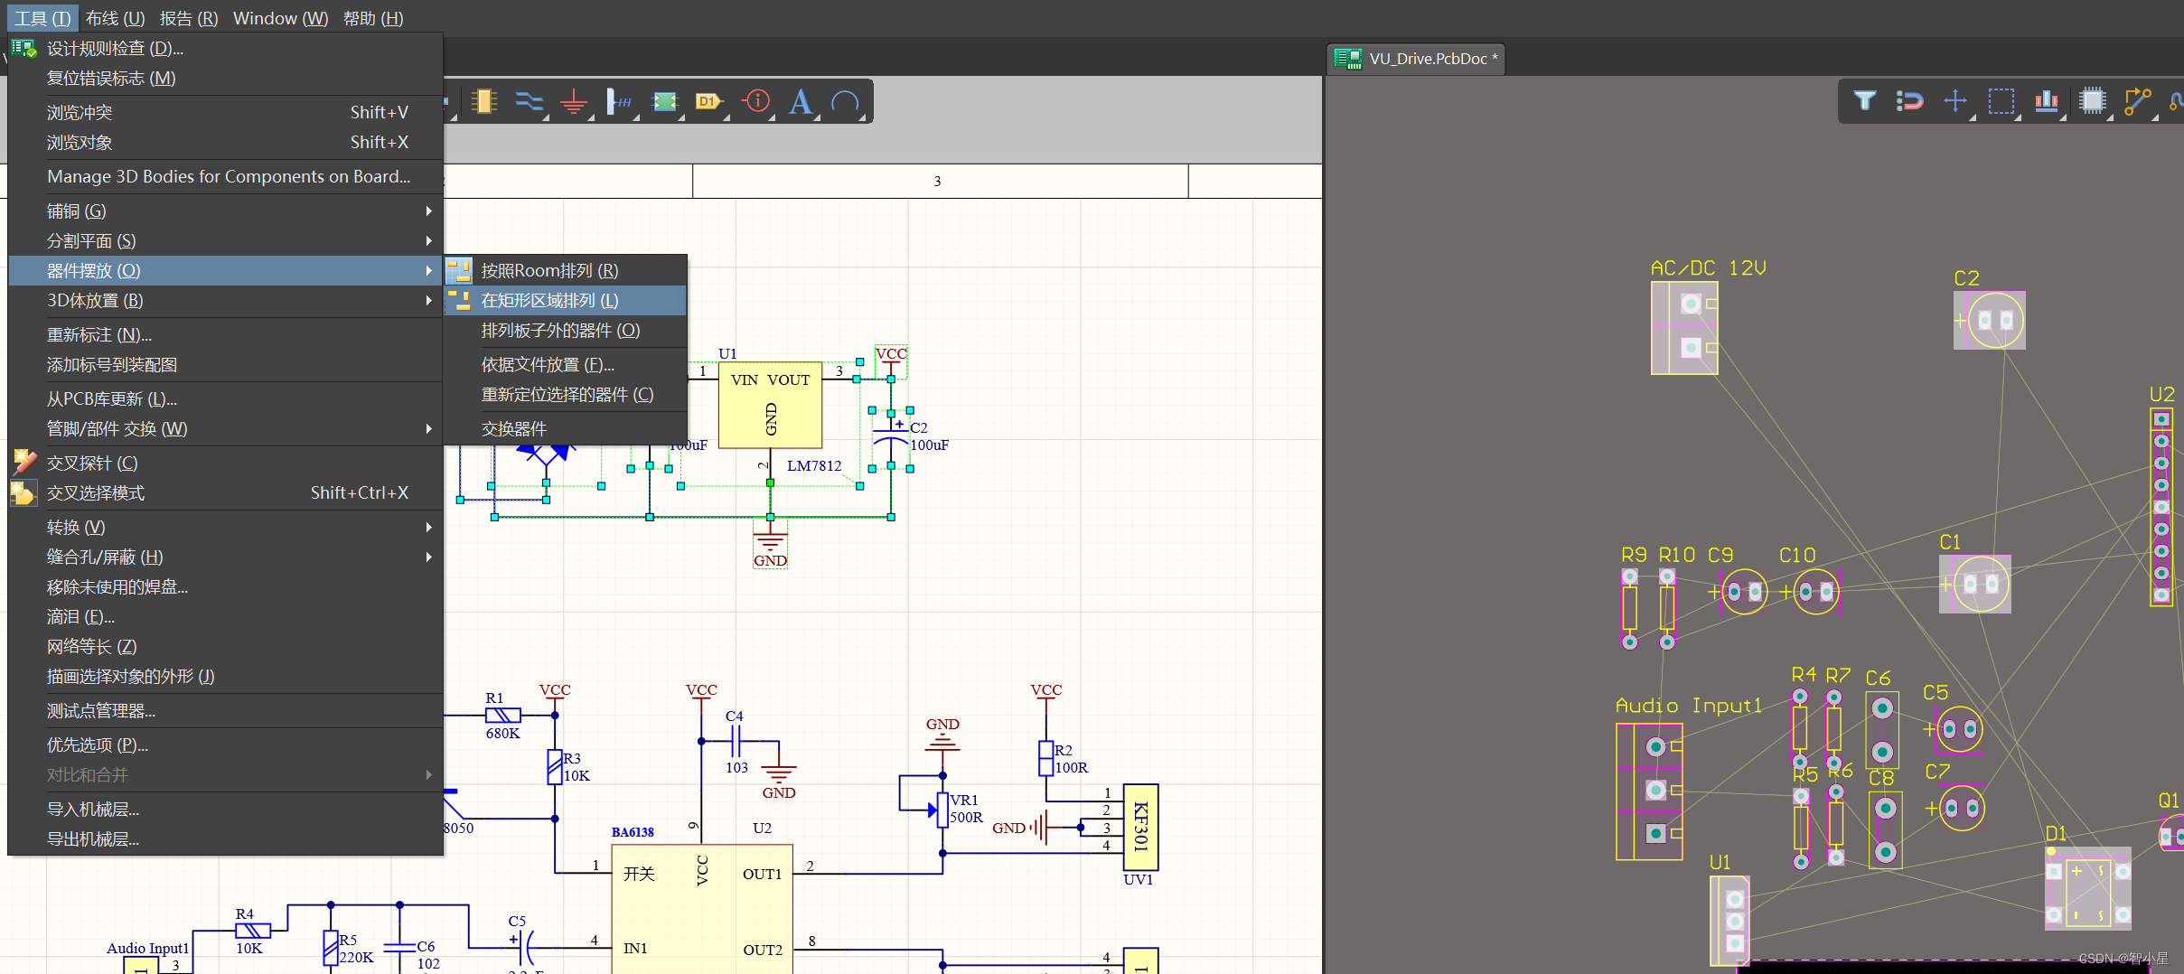This screenshot has width=2184, height=974.
Task: Expand the 管脚/部件 交换 (W) submenu
Action: [226, 428]
